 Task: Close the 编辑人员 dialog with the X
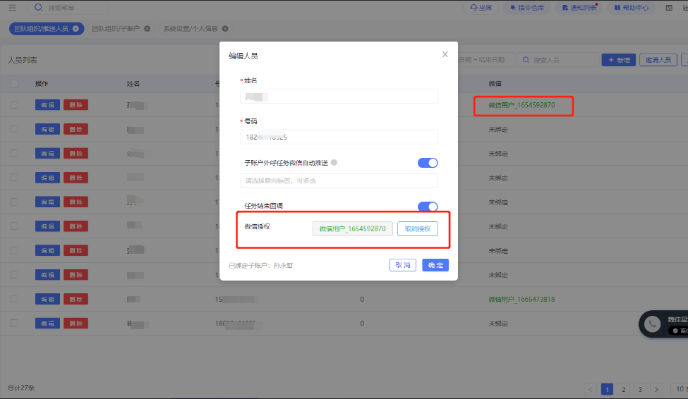click(x=445, y=54)
